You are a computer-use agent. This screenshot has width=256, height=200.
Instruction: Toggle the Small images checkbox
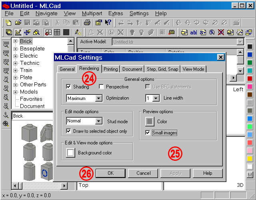[148, 132]
